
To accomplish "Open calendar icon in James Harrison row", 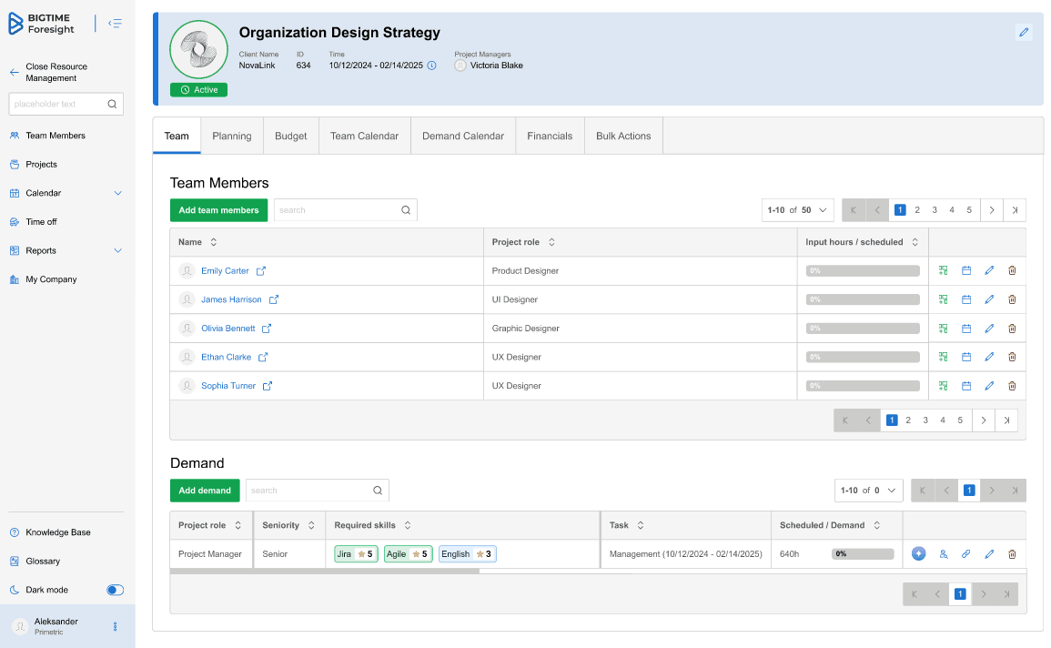I will click(966, 299).
